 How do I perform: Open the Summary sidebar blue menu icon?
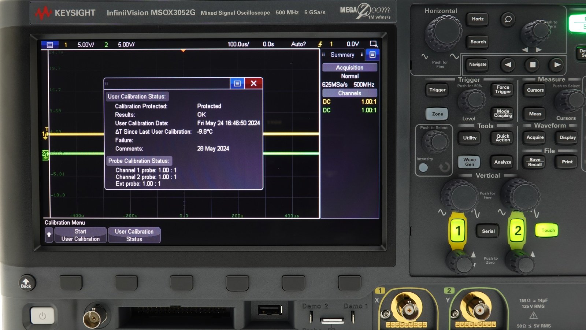click(372, 55)
